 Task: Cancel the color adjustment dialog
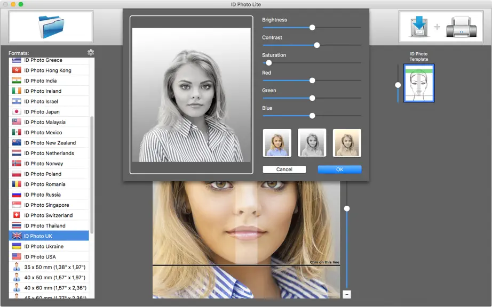pos(284,169)
